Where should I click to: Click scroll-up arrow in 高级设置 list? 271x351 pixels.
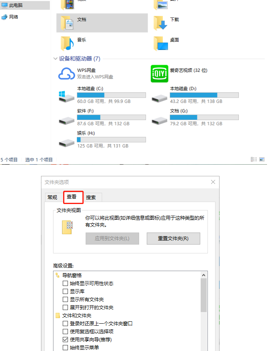coord(203,275)
